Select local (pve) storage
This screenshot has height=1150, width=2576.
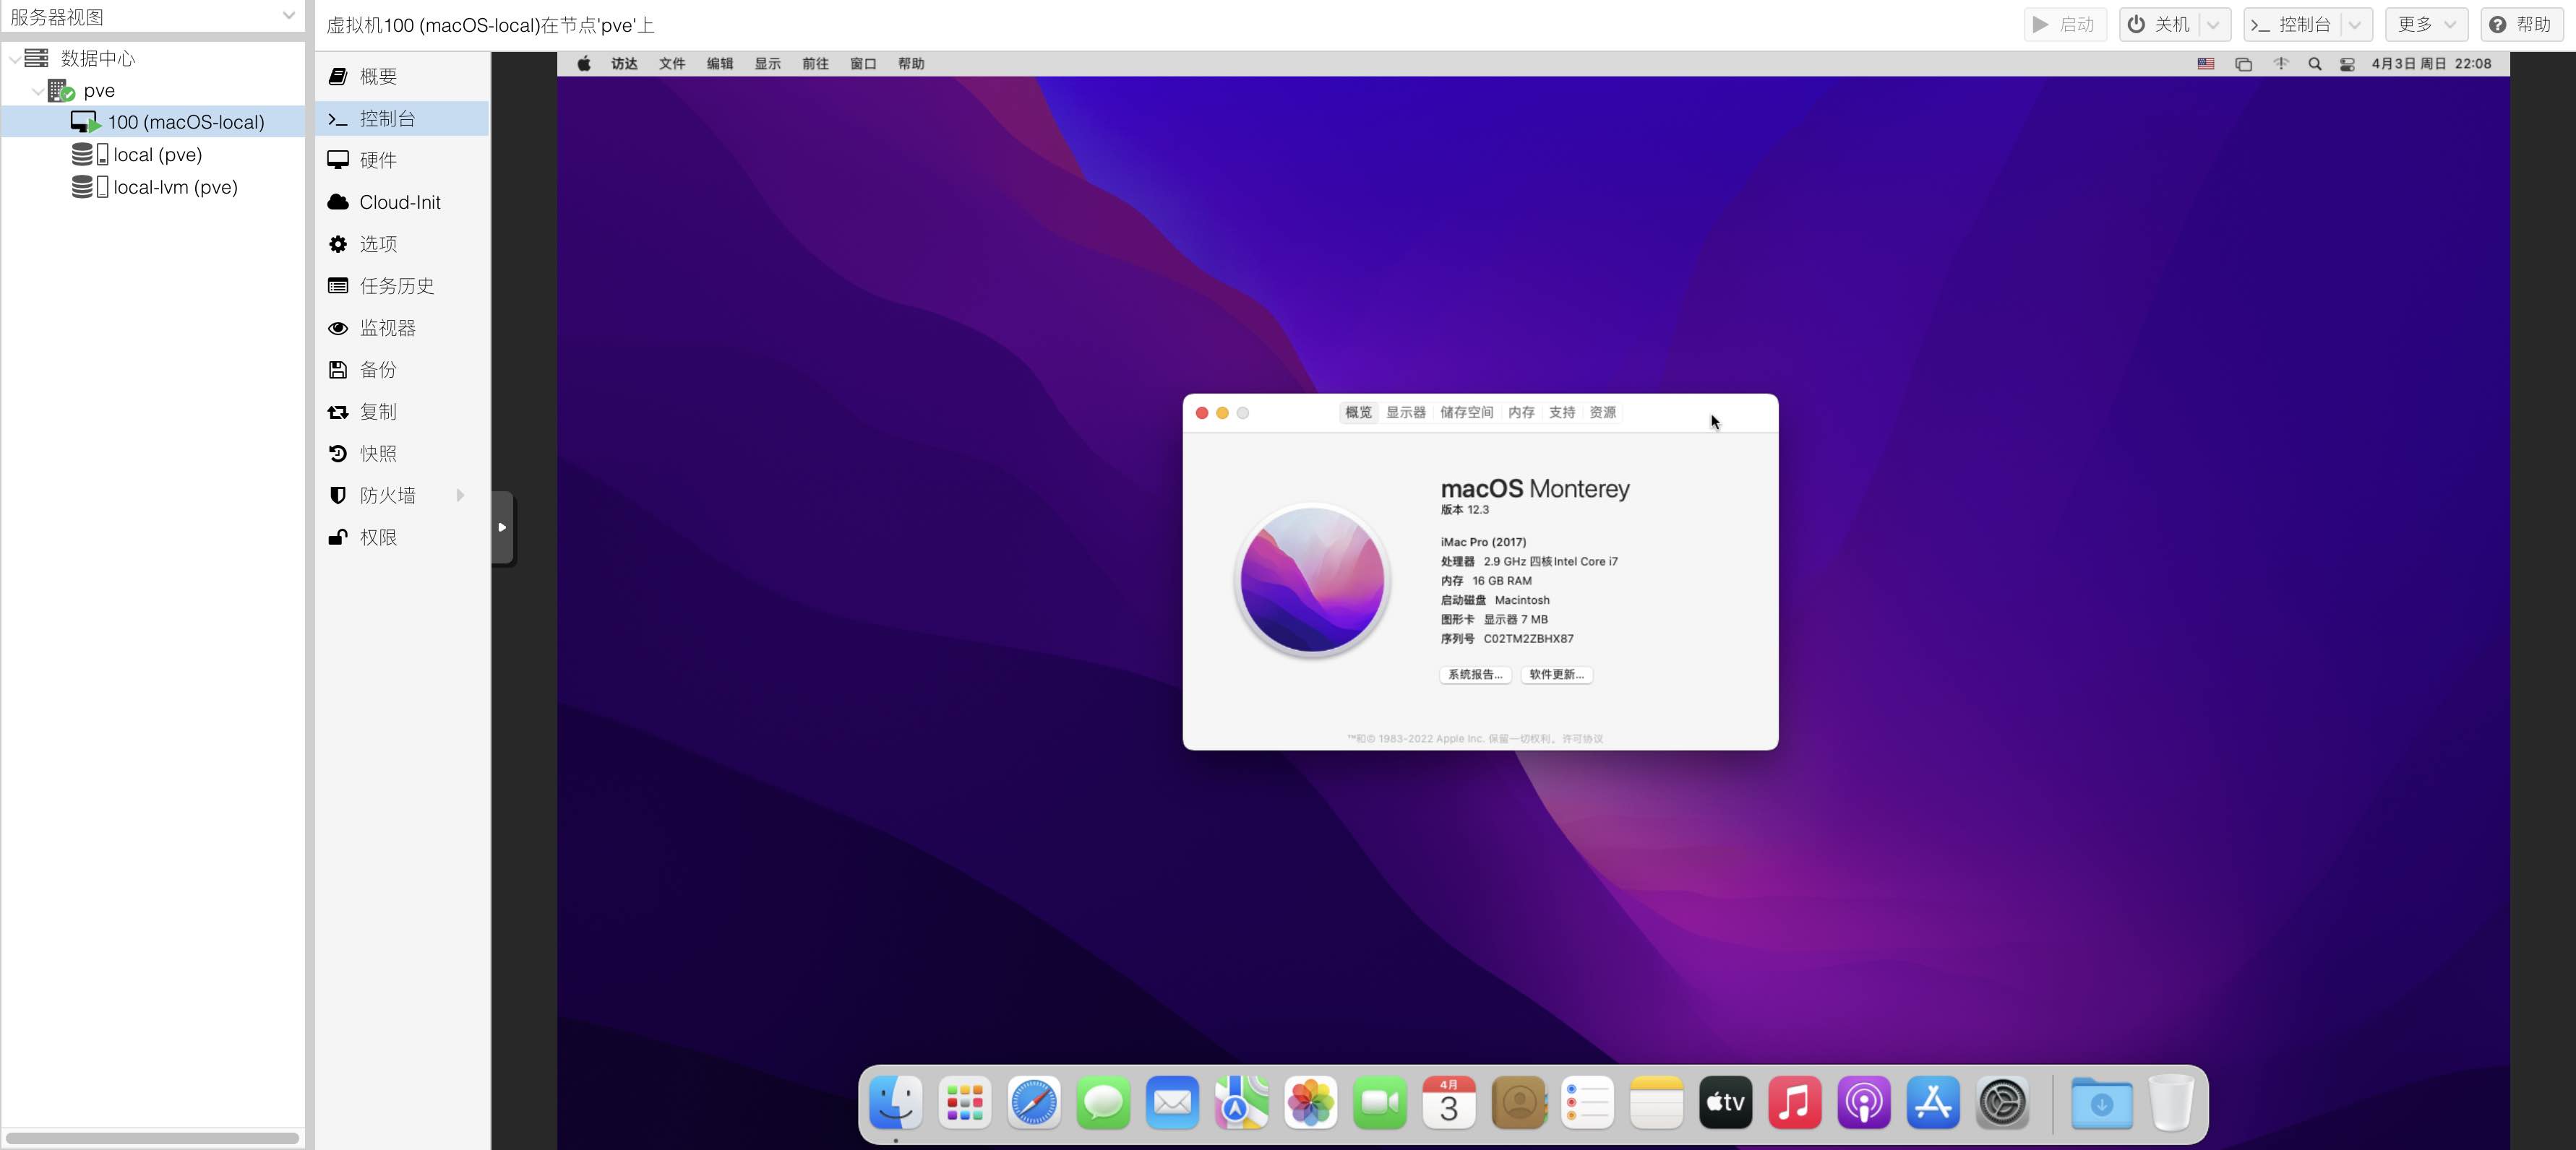click(x=153, y=155)
